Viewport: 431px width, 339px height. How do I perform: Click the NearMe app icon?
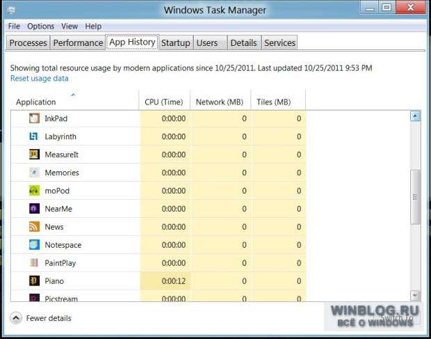pyautogui.click(x=34, y=209)
